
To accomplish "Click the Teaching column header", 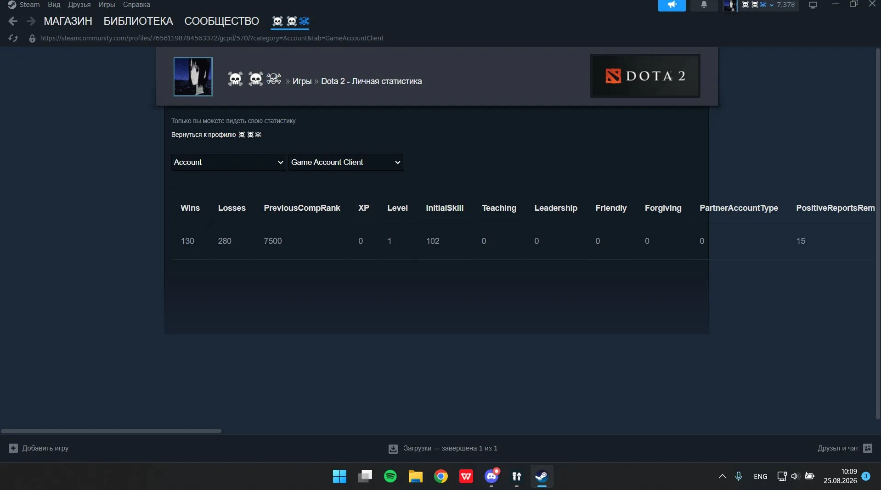I will click(x=499, y=208).
